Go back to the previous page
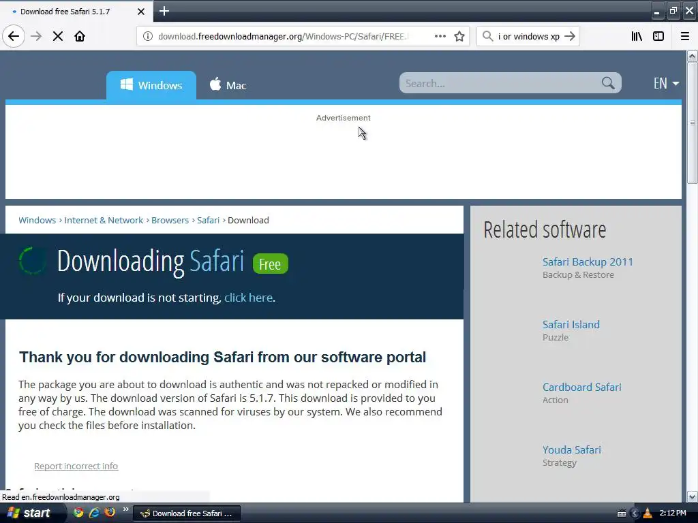 tap(14, 36)
